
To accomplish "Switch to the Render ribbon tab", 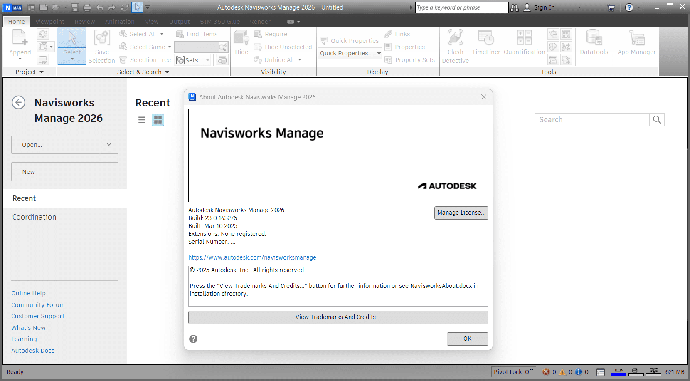I will 260,22.
